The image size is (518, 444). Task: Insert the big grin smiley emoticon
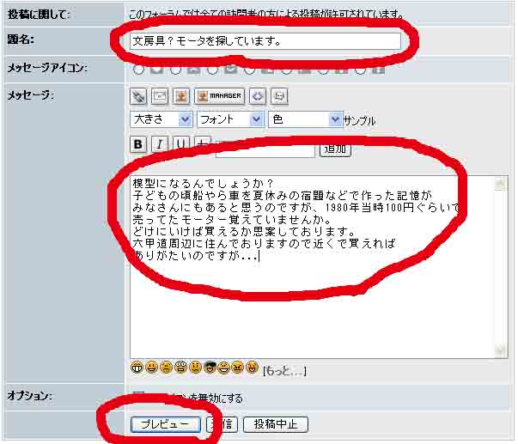[x=137, y=368]
